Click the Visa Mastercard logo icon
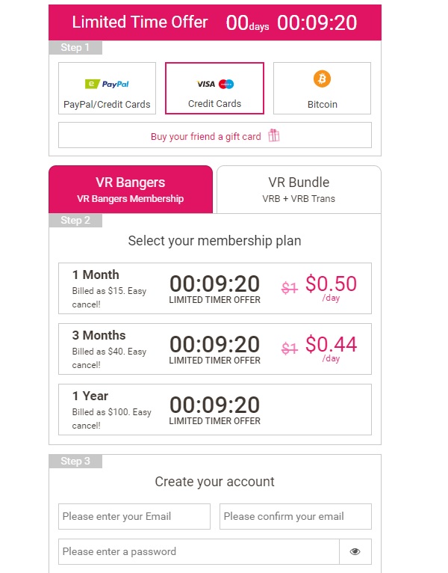Image resolution: width=448 pixels, height=573 pixels. click(215, 84)
